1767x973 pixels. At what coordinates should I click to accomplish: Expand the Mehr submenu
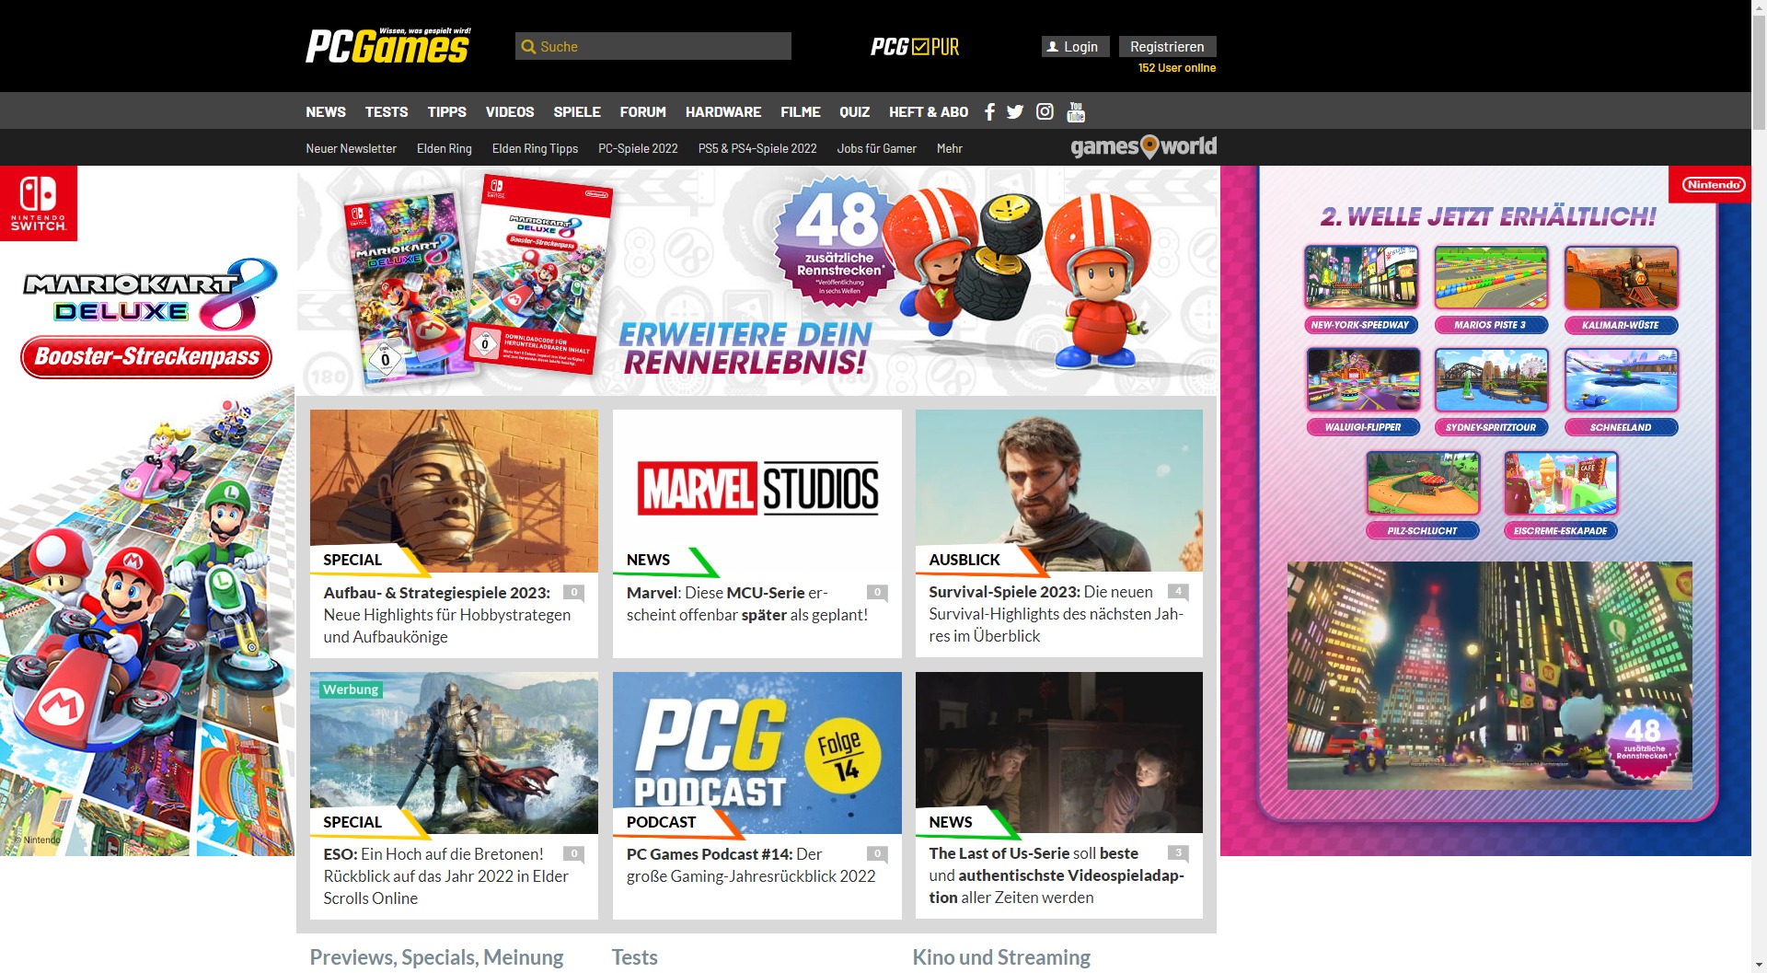point(949,148)
